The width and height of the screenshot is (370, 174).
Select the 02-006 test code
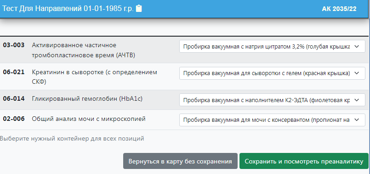(14, 119)
